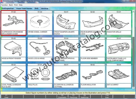136x99 pixels.
Task: Click the F6 DispSwitch button
Action: click(x=62, y=96)
